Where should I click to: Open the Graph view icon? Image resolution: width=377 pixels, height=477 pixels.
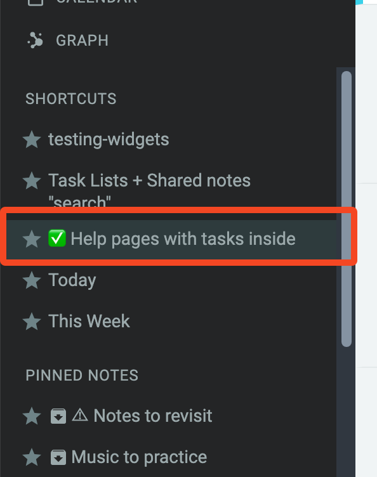pyautogui.click(x=36, y=41)
